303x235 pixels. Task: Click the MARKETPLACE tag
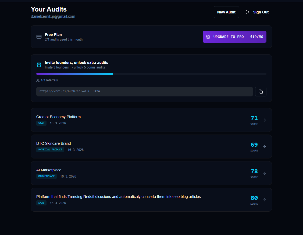(46, 176)
